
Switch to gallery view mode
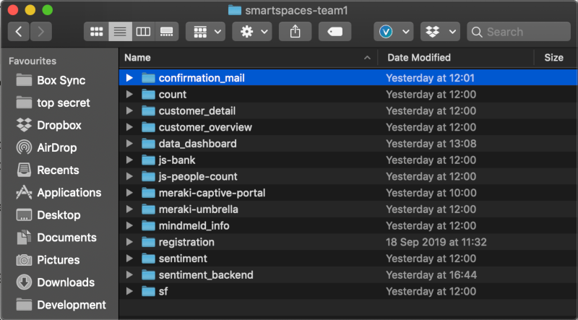(167, 32)
